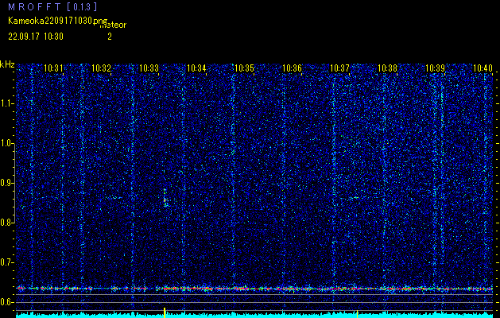Click the yellow meteor marker near 10:33
The image size is (500, 318).
[165, 312]
